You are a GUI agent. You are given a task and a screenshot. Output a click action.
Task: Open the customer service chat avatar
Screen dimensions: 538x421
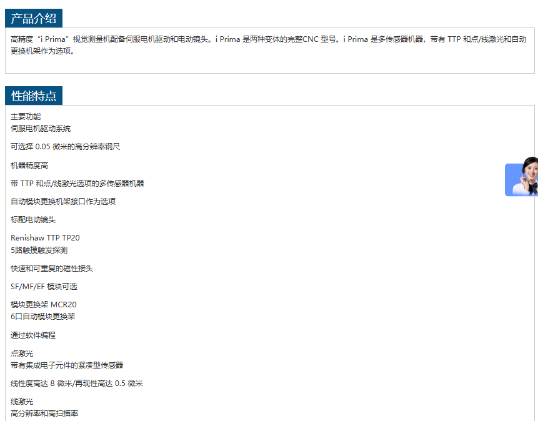click(522, 177)
